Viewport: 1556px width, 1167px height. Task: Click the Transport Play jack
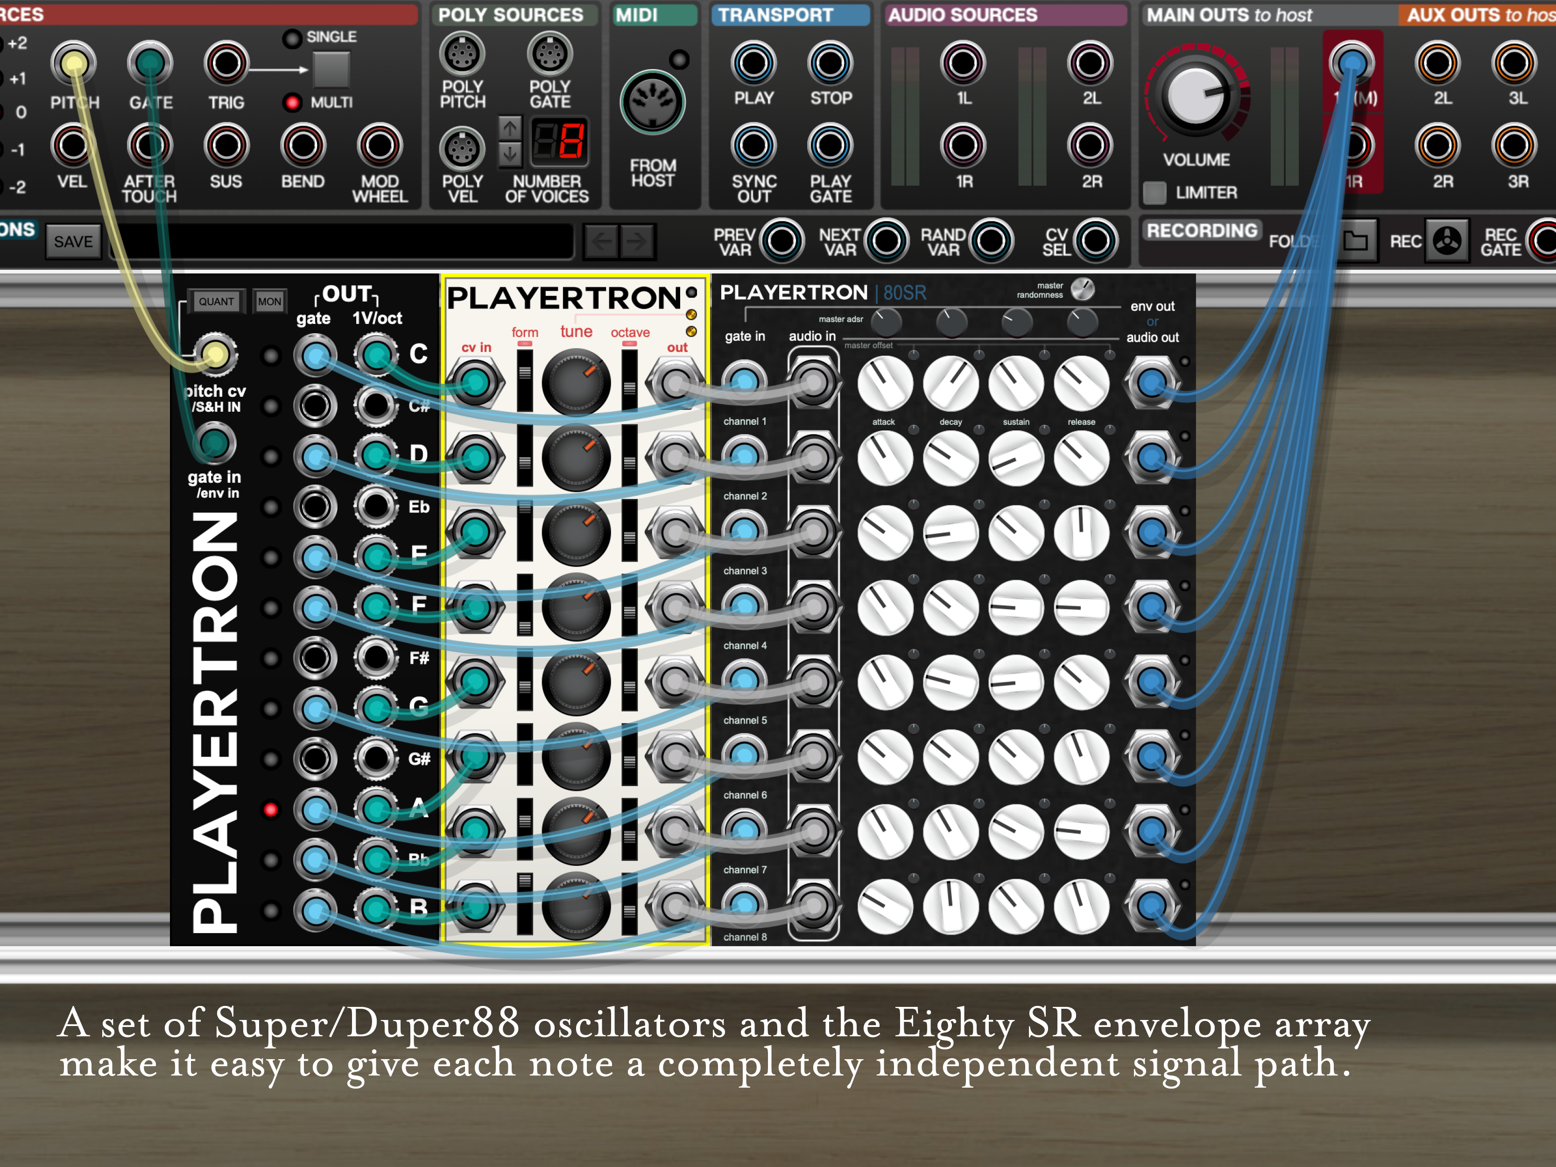pos(753,63)
